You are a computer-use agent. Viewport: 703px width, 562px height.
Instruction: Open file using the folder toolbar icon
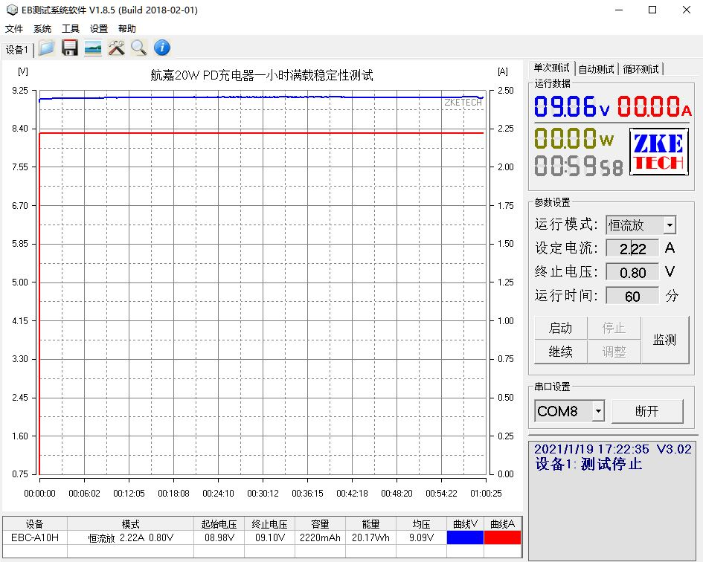coord(47,48)
